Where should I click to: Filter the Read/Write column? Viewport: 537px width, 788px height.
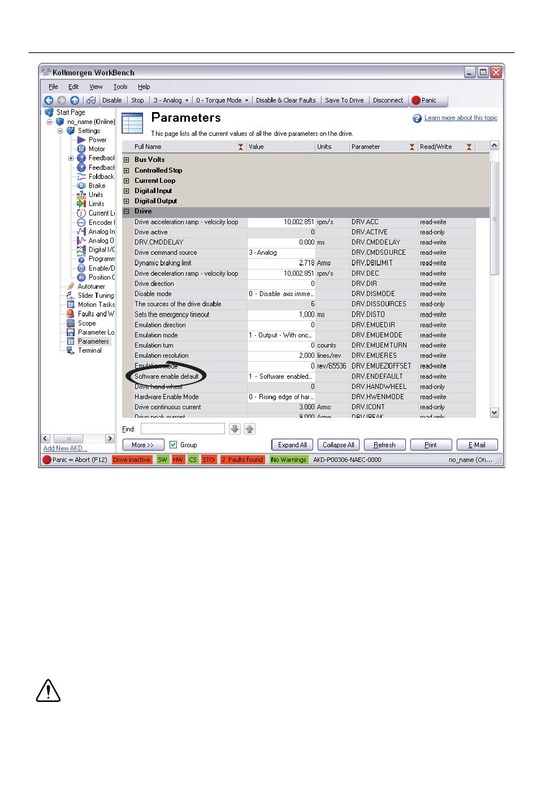tap(469, 147)
